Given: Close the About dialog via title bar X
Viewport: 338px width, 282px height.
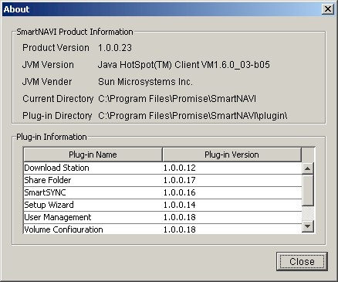Looking at the screenshot, I should coord(328,9).
